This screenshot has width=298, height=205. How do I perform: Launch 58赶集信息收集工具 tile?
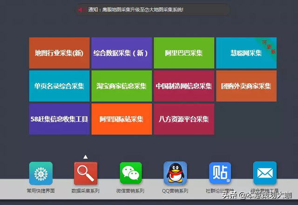(x=59, y=119)
